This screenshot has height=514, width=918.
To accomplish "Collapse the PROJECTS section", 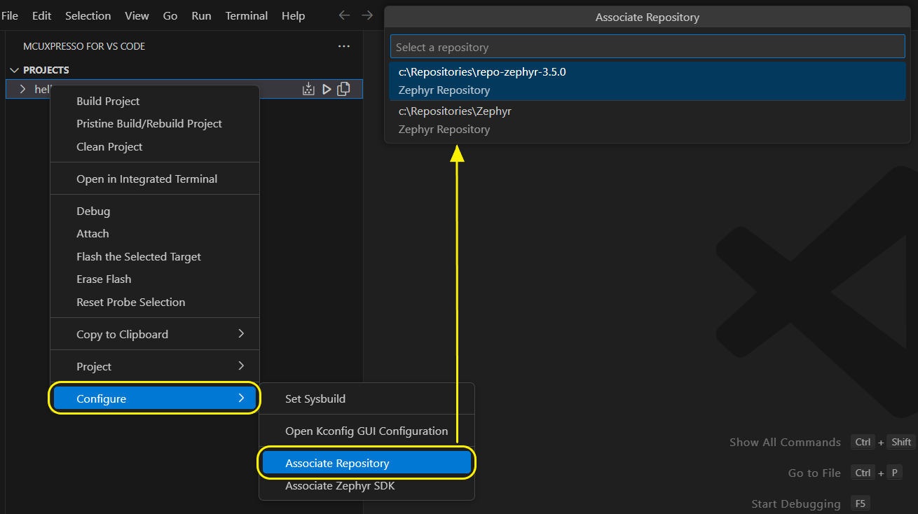I will [x=15, y=69].
